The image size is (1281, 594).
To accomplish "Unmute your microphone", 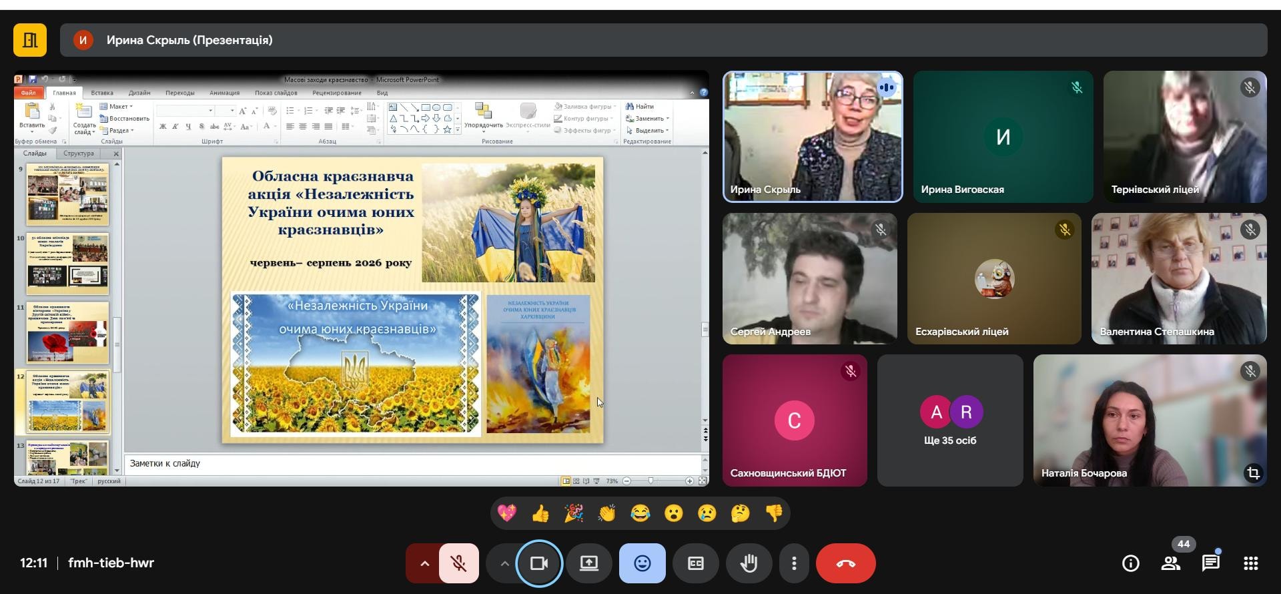I will (458, 563).
